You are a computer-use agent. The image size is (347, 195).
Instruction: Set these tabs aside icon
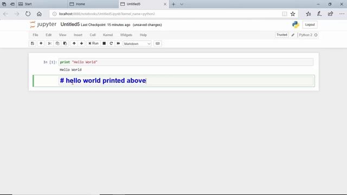point(12,4)
